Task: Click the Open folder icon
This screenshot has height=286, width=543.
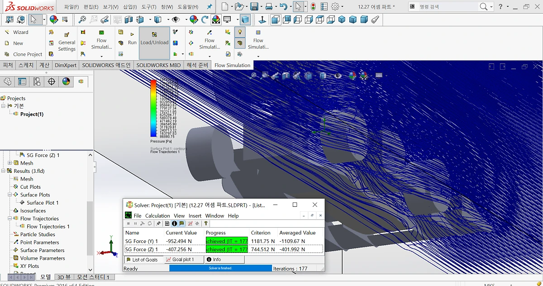Action: 238,7
